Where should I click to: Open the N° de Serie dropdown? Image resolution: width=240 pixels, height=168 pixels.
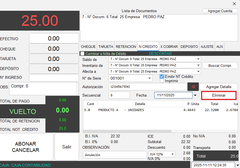[149, 78]
